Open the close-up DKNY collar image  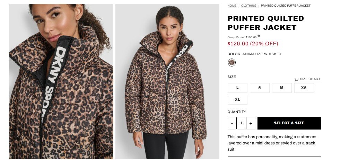coord(61,81)
